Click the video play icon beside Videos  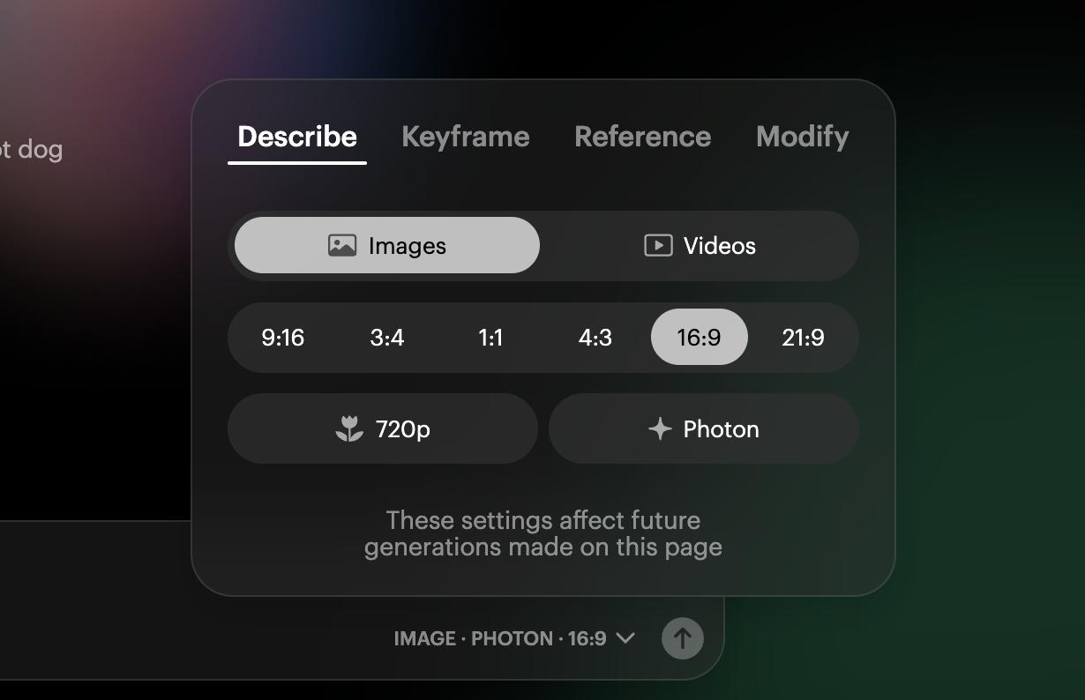tap(658, 245)
